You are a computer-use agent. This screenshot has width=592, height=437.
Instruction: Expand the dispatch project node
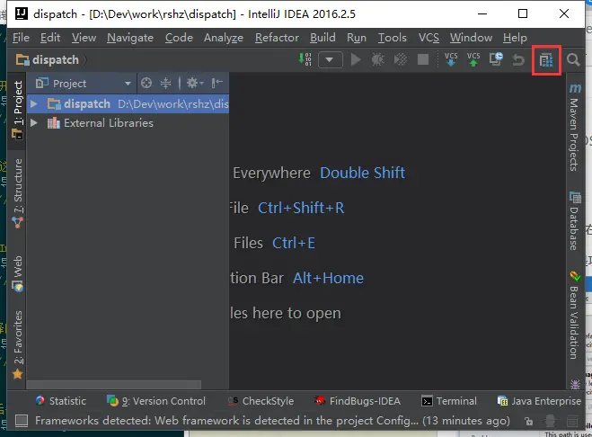(33, 103)
